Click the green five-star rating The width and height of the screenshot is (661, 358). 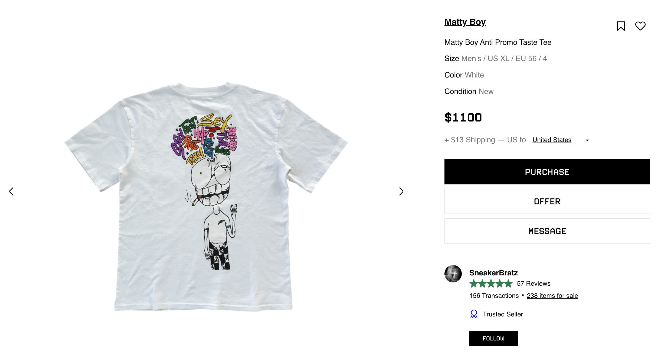tap(491, 283)
